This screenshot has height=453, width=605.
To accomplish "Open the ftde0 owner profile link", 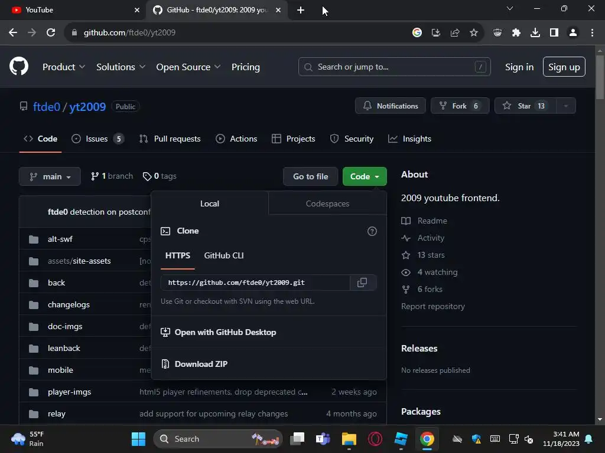I will point(47,107).
